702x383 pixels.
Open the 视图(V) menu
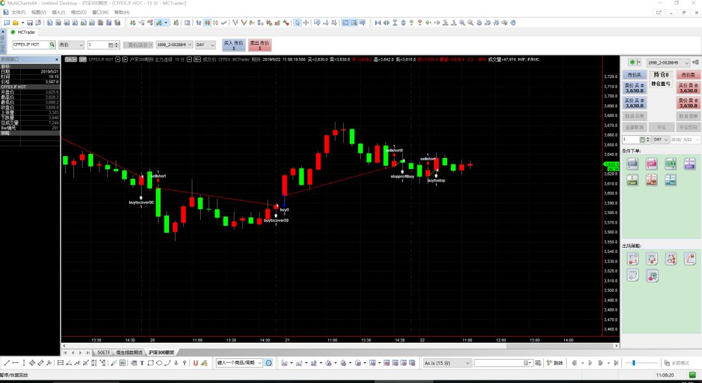(38, 12)
